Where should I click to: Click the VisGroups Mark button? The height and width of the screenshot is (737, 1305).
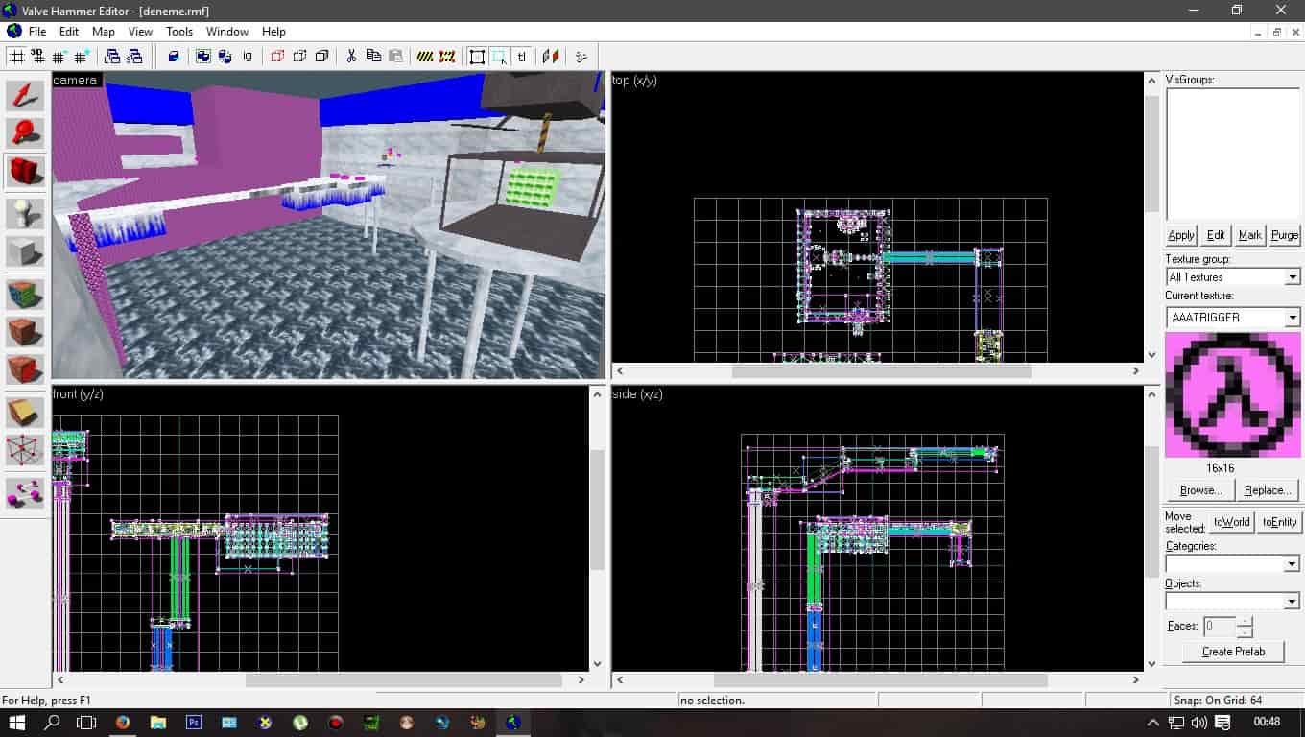[1250, 235]
